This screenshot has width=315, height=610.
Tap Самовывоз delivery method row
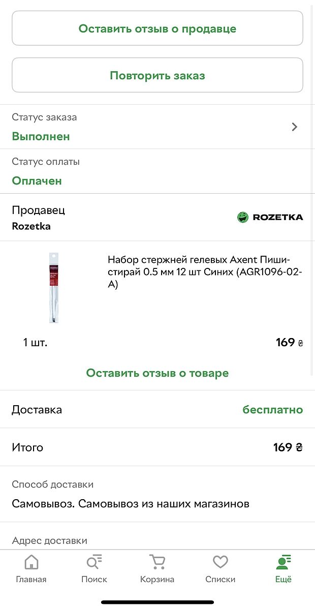[131, 504]
